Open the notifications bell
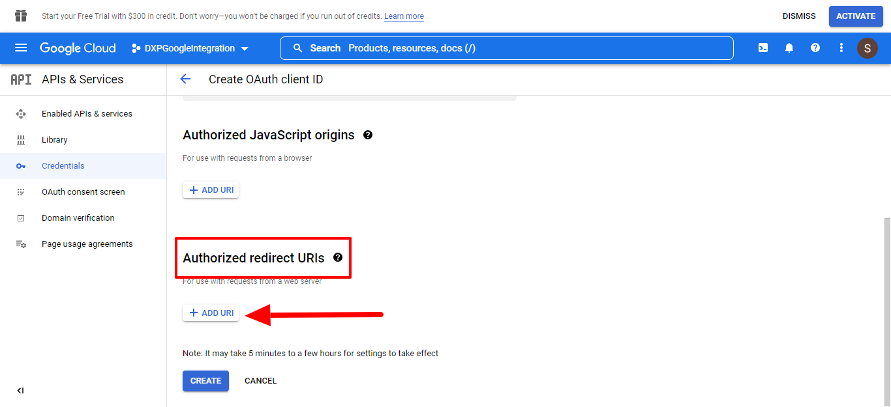The width and height of the screenshot is (891, 407). [789, 48]
